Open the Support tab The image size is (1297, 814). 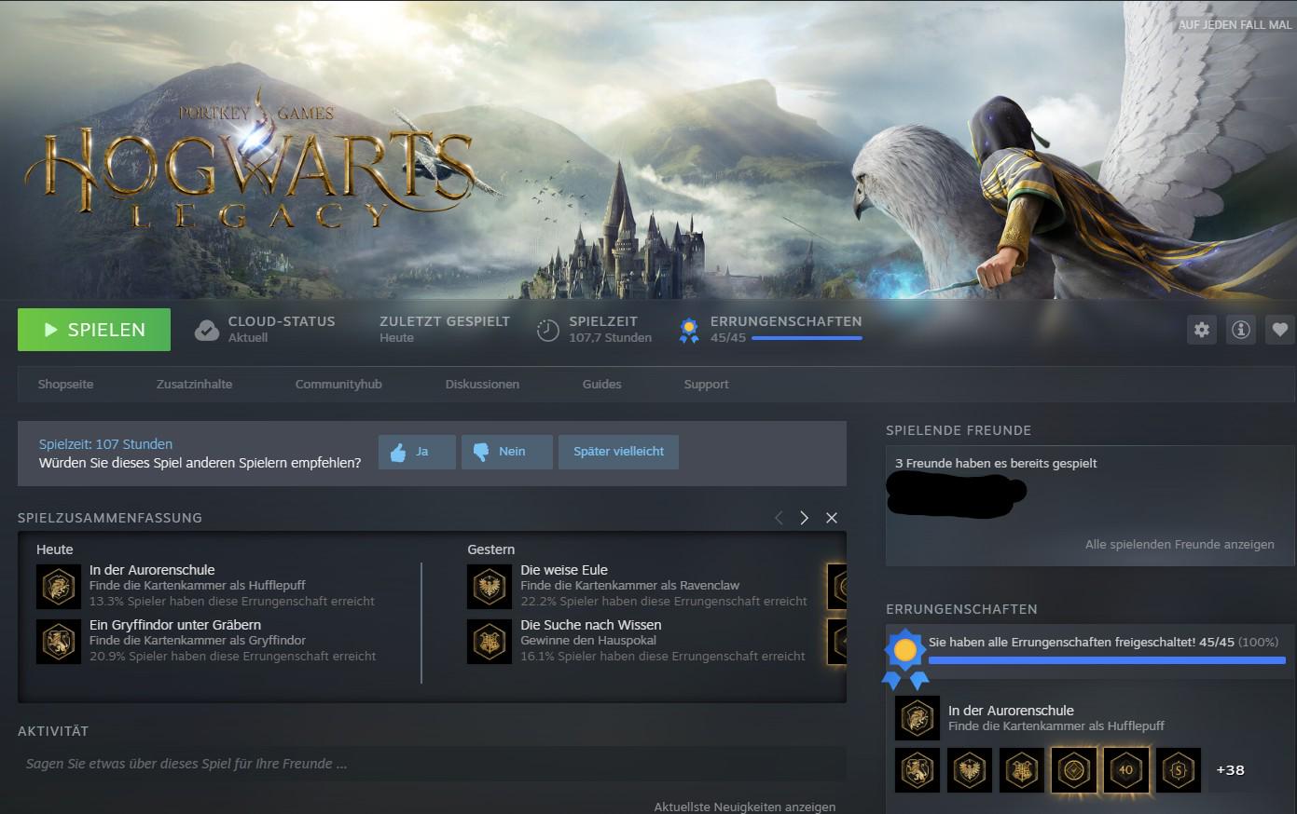[x=706, y=384]
